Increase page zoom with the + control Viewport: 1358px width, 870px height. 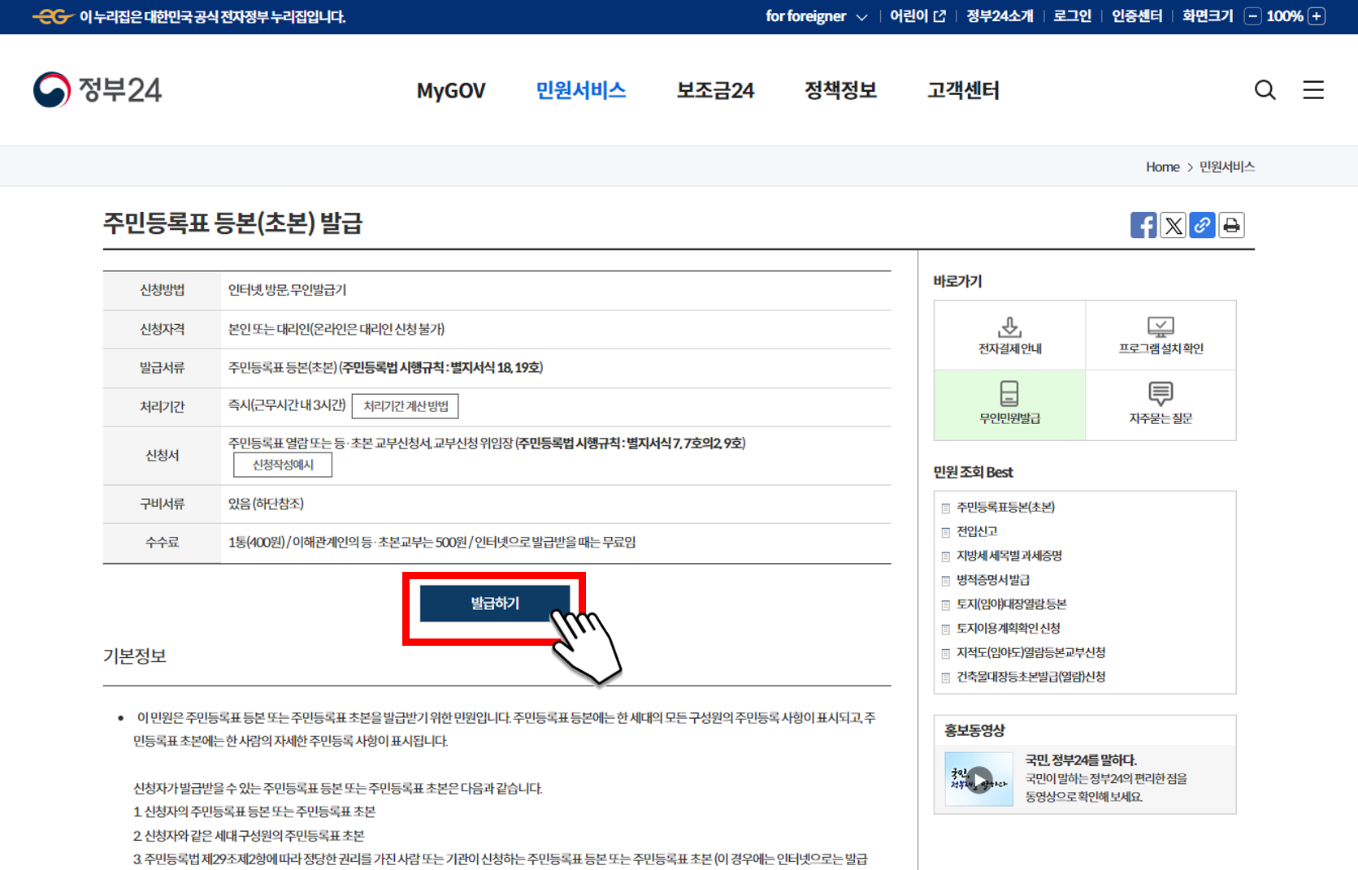click(1317, 15)
